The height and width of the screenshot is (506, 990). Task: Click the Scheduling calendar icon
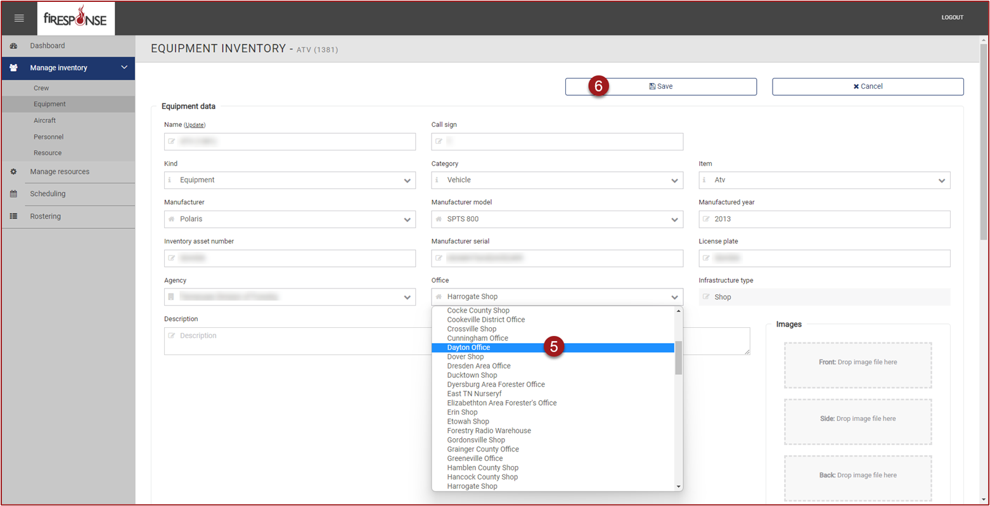pos(13,194)
